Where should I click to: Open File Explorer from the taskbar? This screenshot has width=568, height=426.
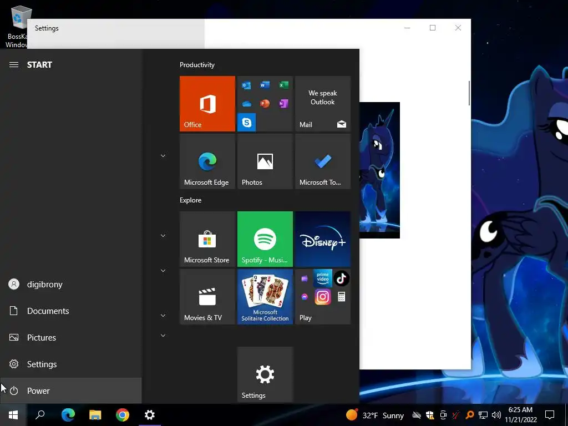(95, 415)
